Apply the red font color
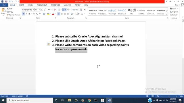 point(53,14)
